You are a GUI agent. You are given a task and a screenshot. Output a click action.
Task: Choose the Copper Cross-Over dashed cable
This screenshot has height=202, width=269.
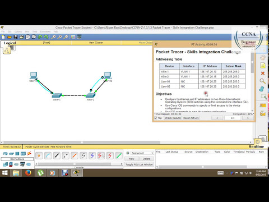[x=66, y=155]
